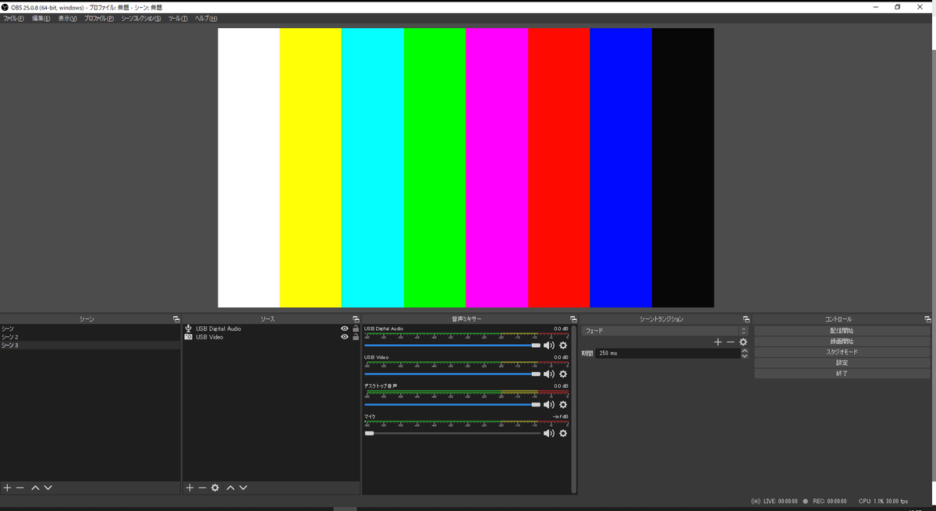
Task: Select シーン 2 in the scenes list
Action: (90, 337)
